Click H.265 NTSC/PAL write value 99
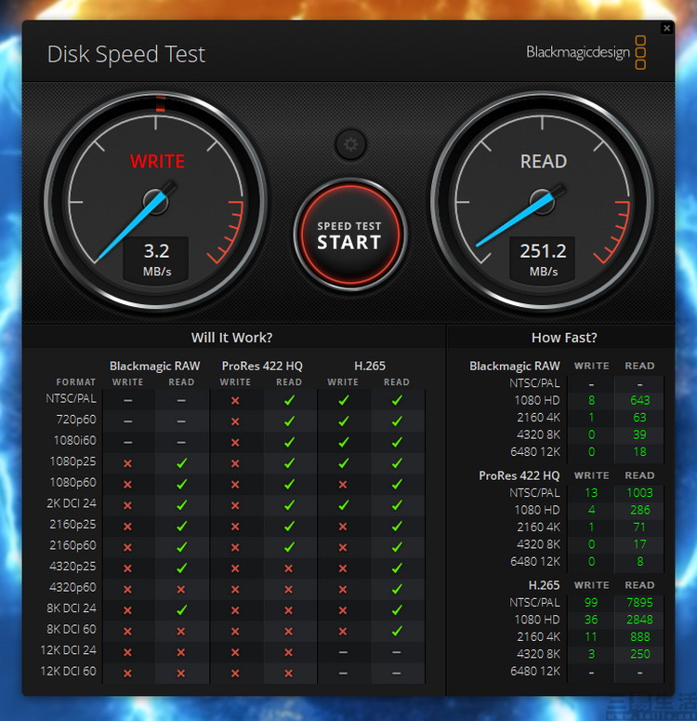This screenshot has height=721, width=697. [591, 602]
